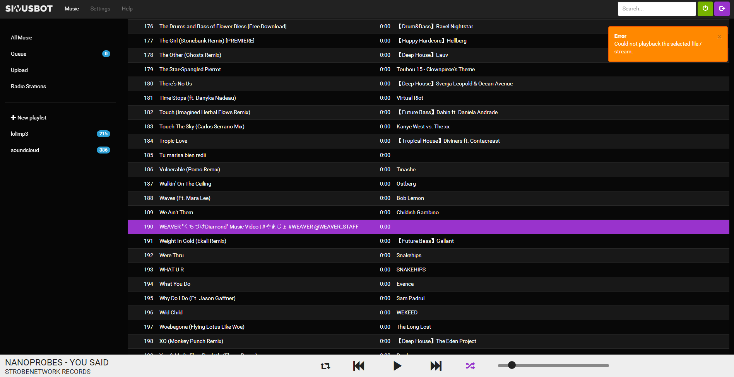Screen dimensions: 734x377
Task: Click artist Kanye West vs. The xx
Action: click(423, 126)
